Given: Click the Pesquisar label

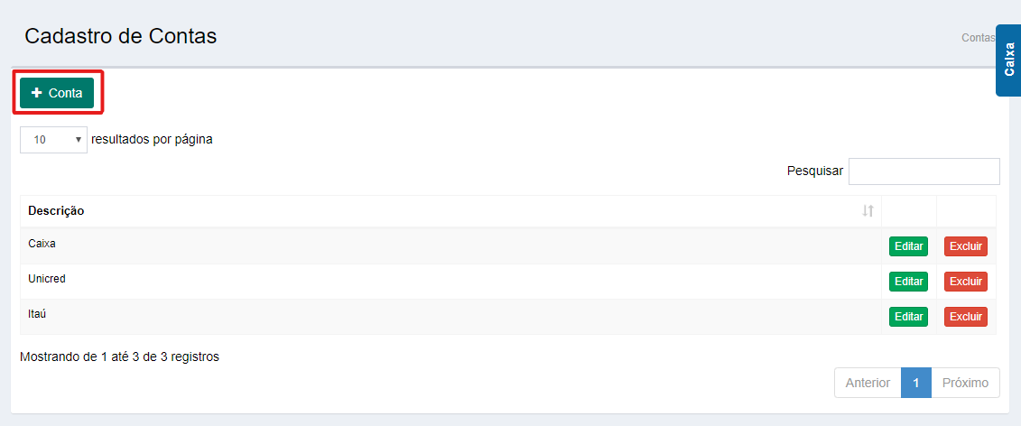Looking at the screenshot, I should (814, 171).
